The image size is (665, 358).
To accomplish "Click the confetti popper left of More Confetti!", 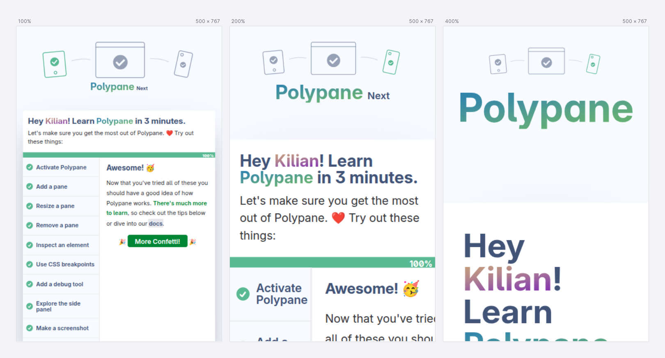I will coord(122,242).
